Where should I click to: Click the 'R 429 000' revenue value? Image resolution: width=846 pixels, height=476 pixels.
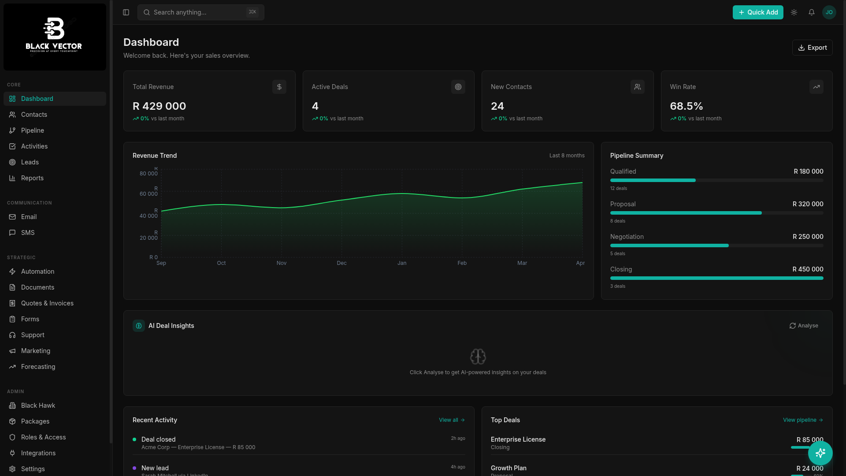tap(160, 106)
